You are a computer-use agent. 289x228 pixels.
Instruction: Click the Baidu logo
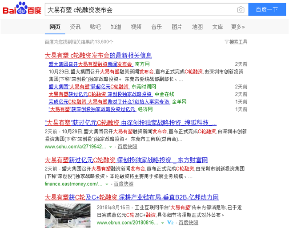point(22,9)
